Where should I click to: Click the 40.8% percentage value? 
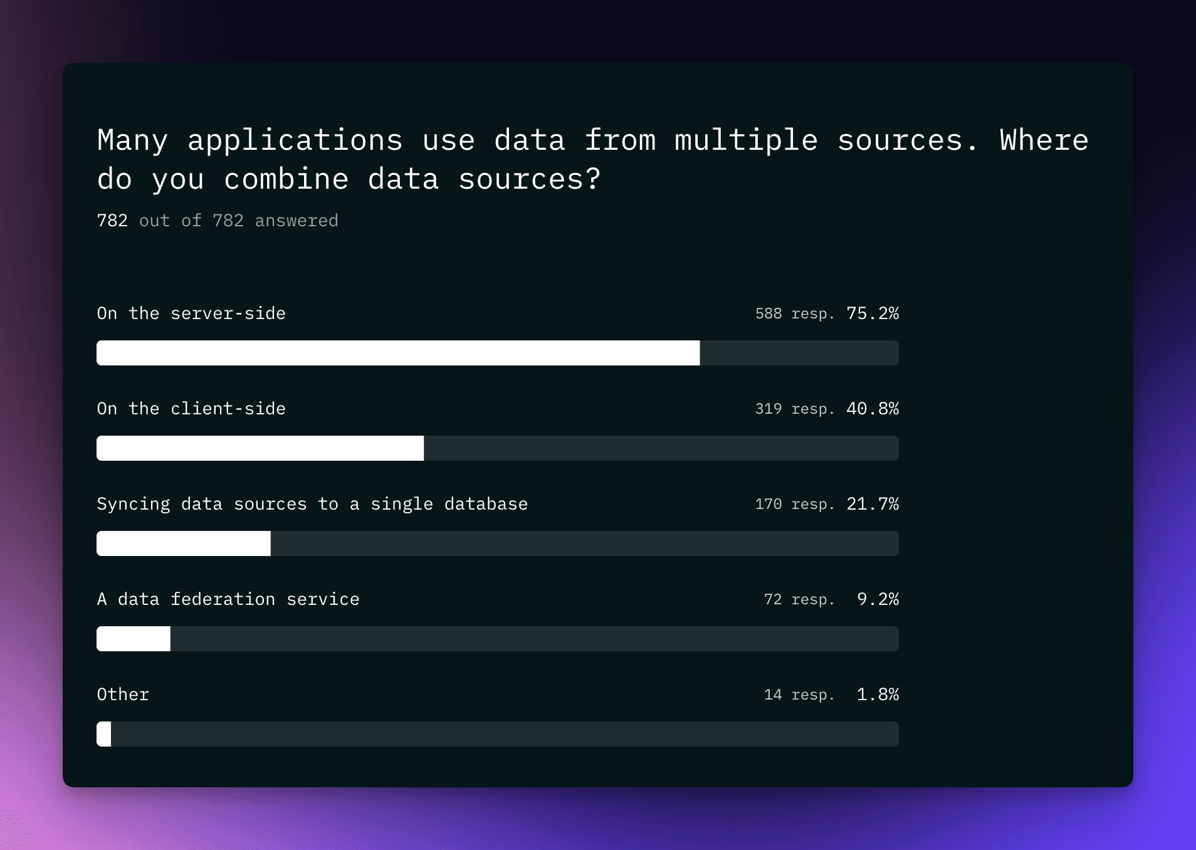pos(873,409)
